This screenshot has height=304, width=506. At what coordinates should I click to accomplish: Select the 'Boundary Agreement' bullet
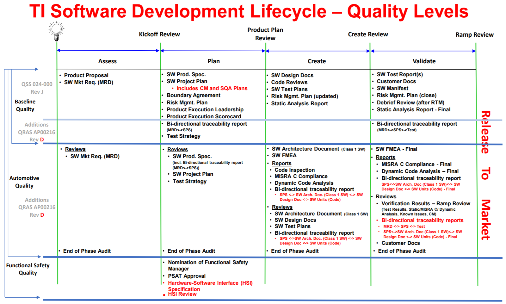pos(194,95)
